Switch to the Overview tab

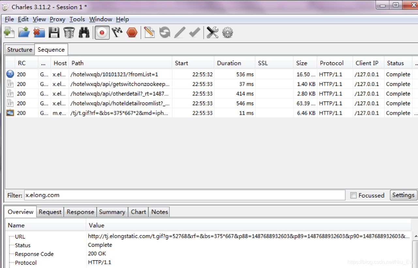coord(21,212)
